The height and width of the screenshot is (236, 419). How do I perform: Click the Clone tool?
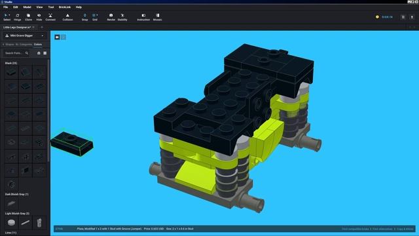point(28,17)
